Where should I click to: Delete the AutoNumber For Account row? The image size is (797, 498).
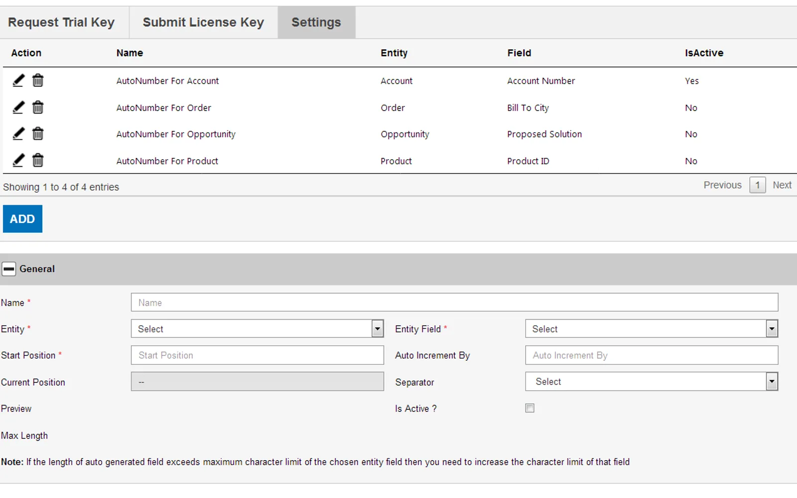click(38, 80)
